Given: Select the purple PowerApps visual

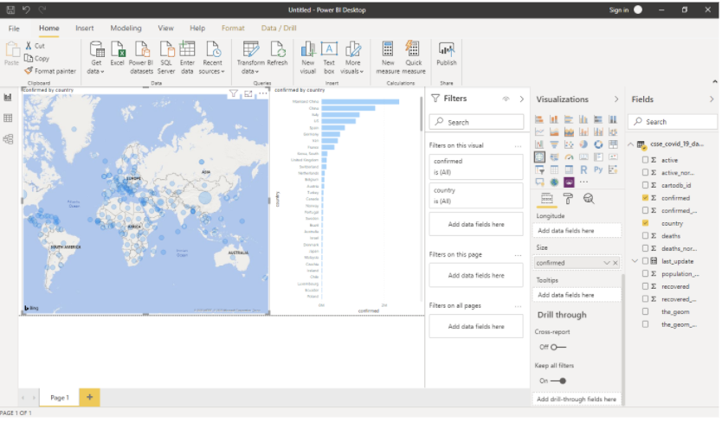Looking at the screenshot, I should pyautogui.click(x=569, y=182).
